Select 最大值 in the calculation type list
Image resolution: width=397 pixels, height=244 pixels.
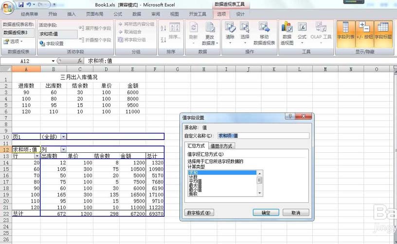222,185
